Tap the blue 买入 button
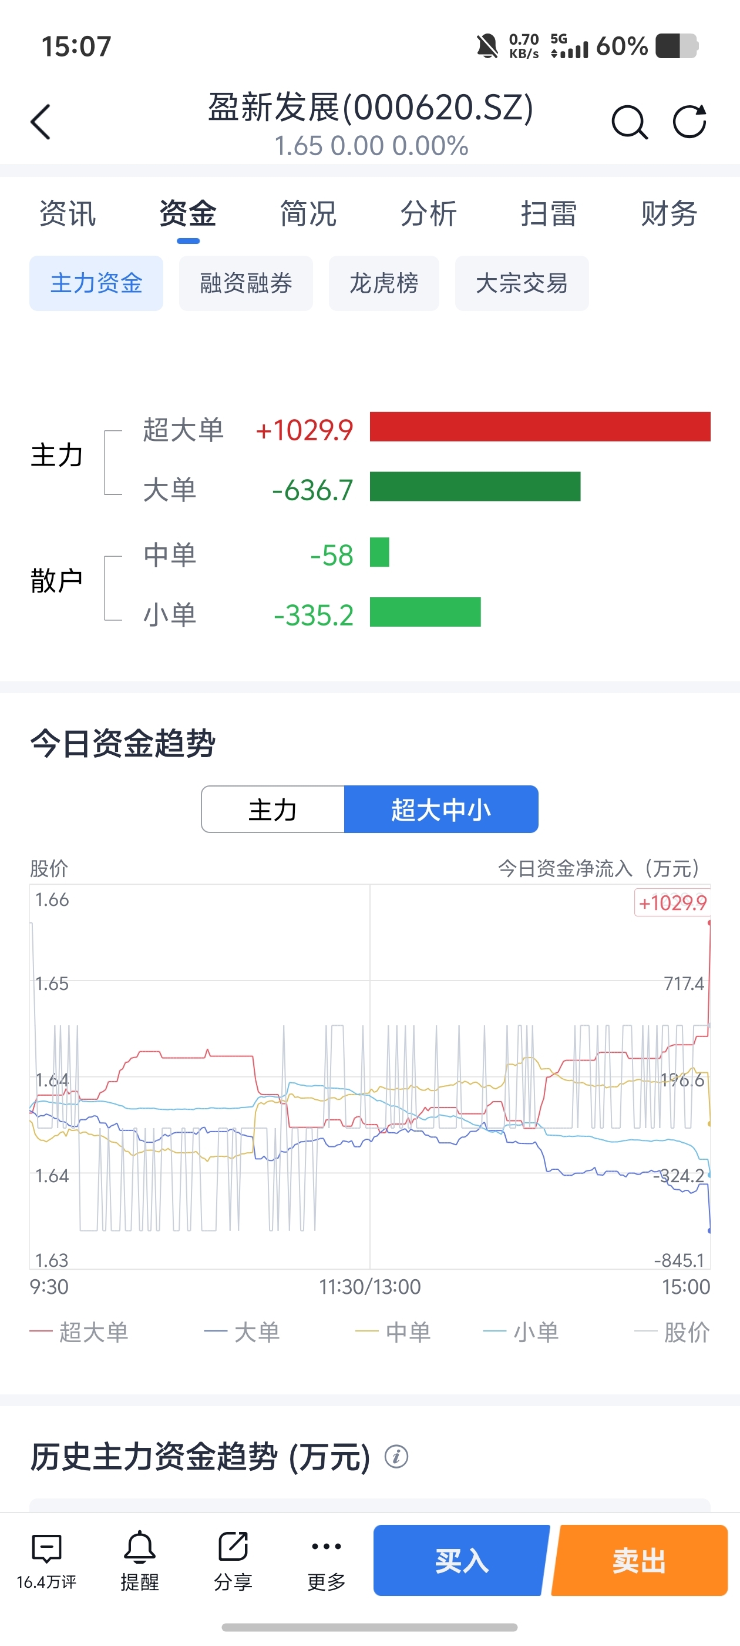This screenshot has height=1646, width=740. [x=461, y=1560]
